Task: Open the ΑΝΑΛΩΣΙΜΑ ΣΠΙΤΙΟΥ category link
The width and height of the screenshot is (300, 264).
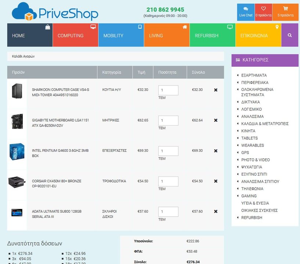Action: (x=260, y=181)
